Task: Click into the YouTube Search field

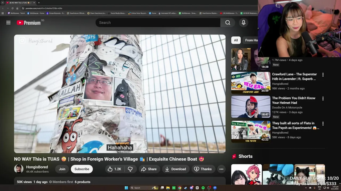Action: (x=158, y=23)
